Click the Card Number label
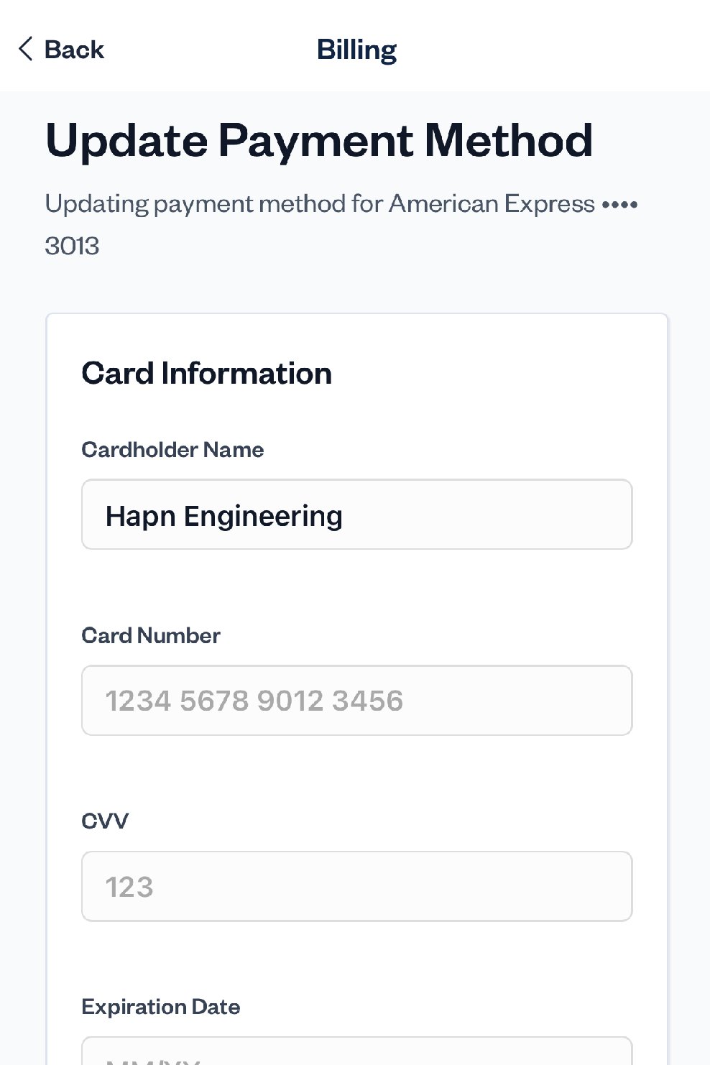The height and width of the screenshot is (1065, 710). coord(151,636)
